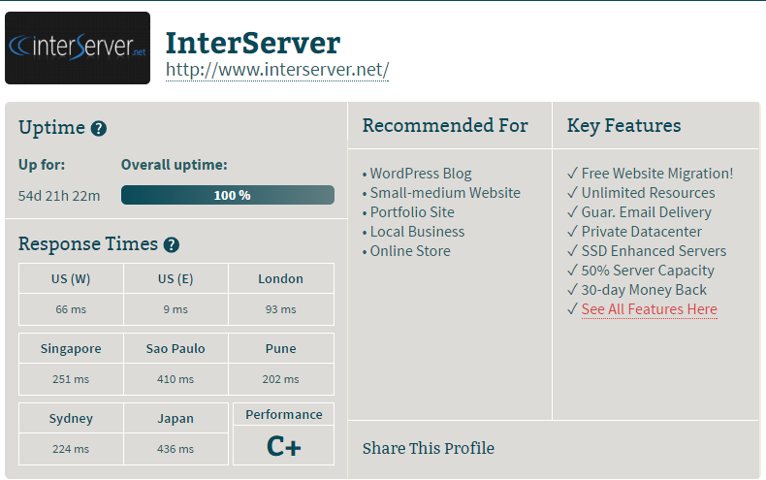This screenshot has width=766, height=480.
Task: Click the Japan column header
Action: (x=176, y=418)
